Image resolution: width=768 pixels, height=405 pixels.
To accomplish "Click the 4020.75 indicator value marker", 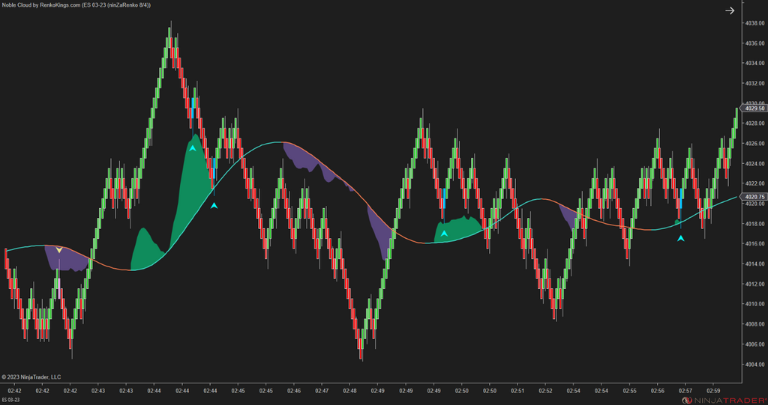I will (754, 197).
